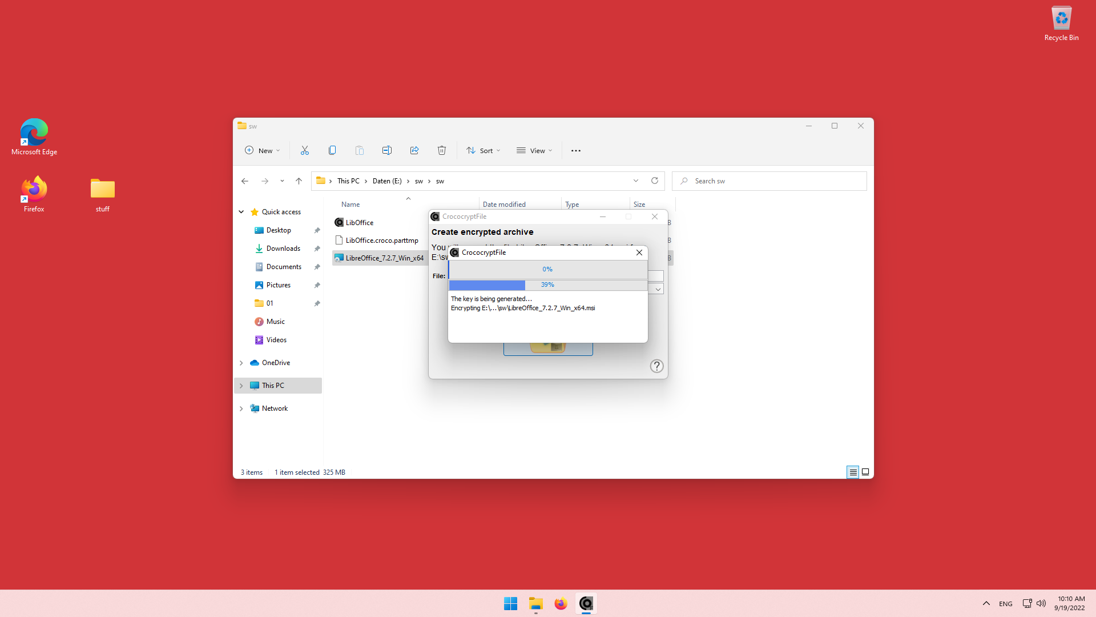Click the help question mark in CrococryptFile
Image resolution: width=1096 pixels, height=617 pixels.
tap(657, 366)
